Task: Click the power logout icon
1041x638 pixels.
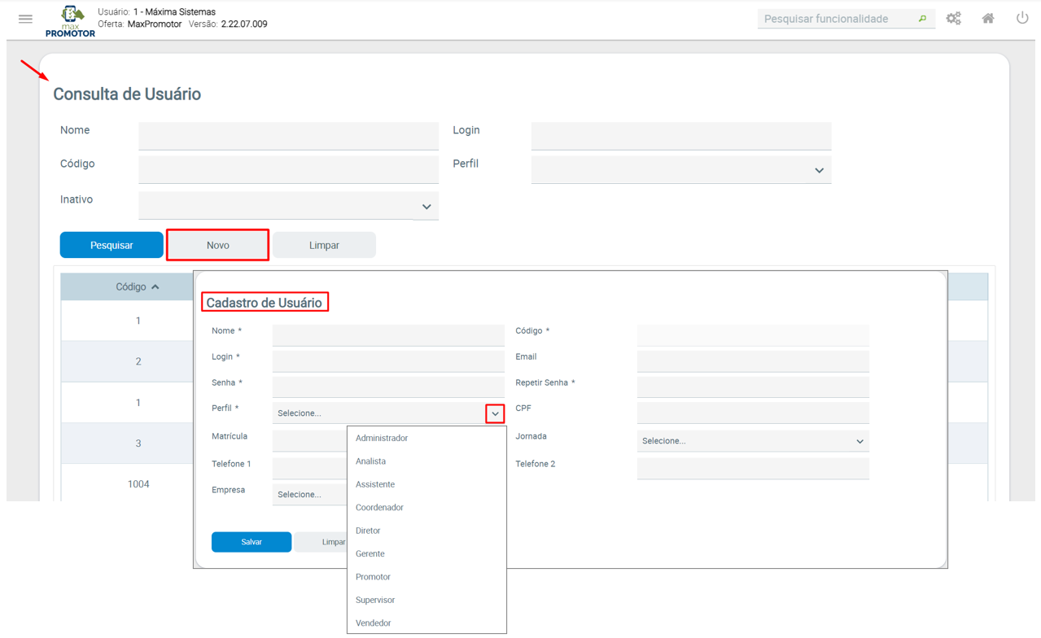Action: tap(1022, 18)
